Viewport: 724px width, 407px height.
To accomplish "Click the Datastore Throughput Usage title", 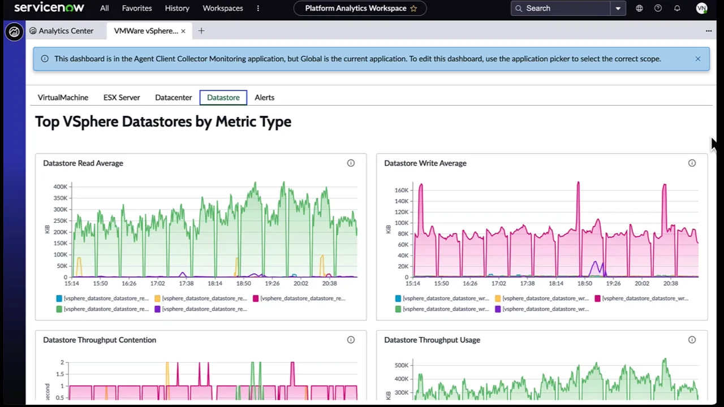I will (x=432, y=340).
